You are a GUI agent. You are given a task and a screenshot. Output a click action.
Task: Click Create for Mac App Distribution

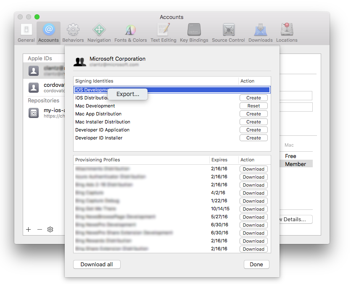tap(253, 114)
